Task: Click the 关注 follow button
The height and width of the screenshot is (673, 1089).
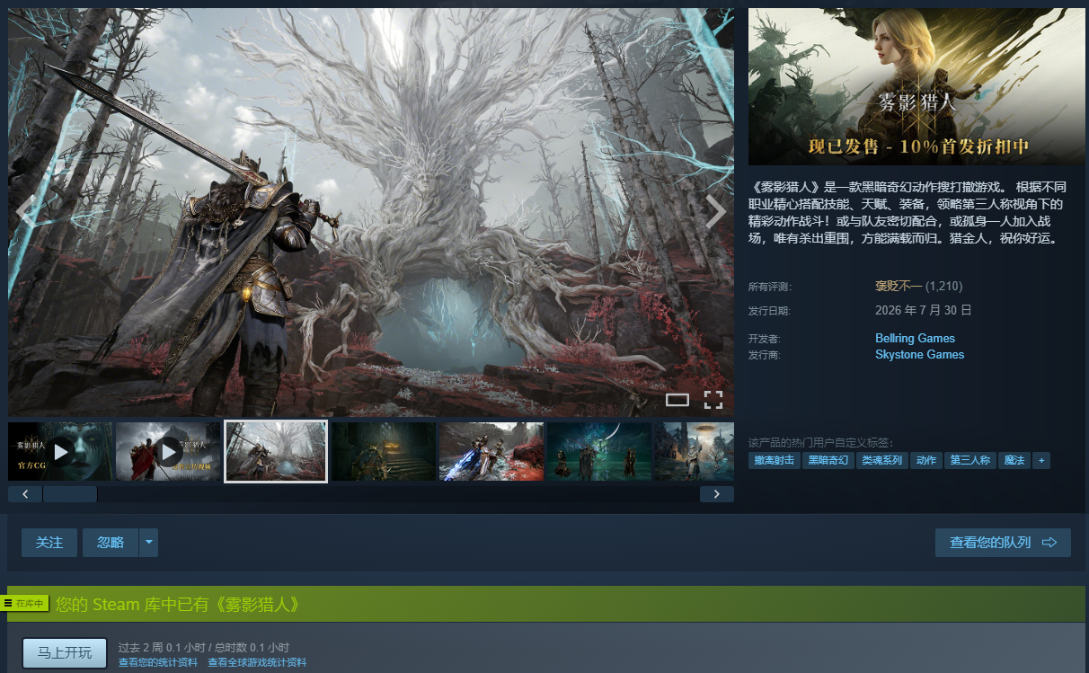Action: tap(49, 543)
